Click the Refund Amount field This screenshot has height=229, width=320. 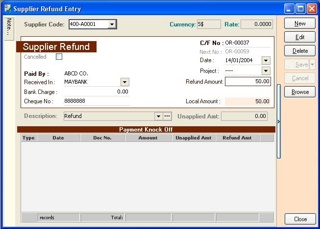coord(247,82)
